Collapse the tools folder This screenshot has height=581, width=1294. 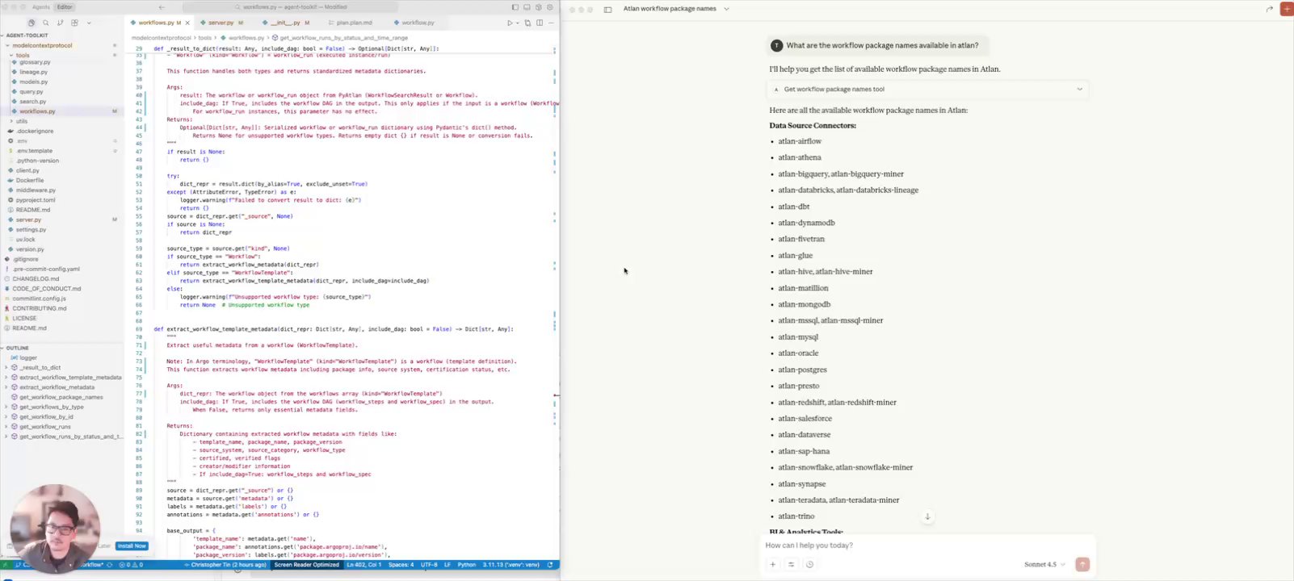pos(23,56)
